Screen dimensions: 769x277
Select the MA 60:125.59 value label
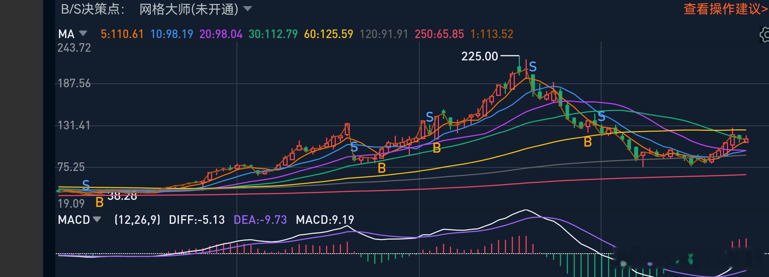(329, 34)
